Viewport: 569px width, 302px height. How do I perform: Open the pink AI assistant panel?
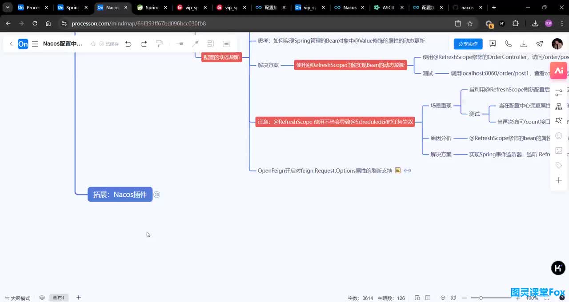(559, 71)
